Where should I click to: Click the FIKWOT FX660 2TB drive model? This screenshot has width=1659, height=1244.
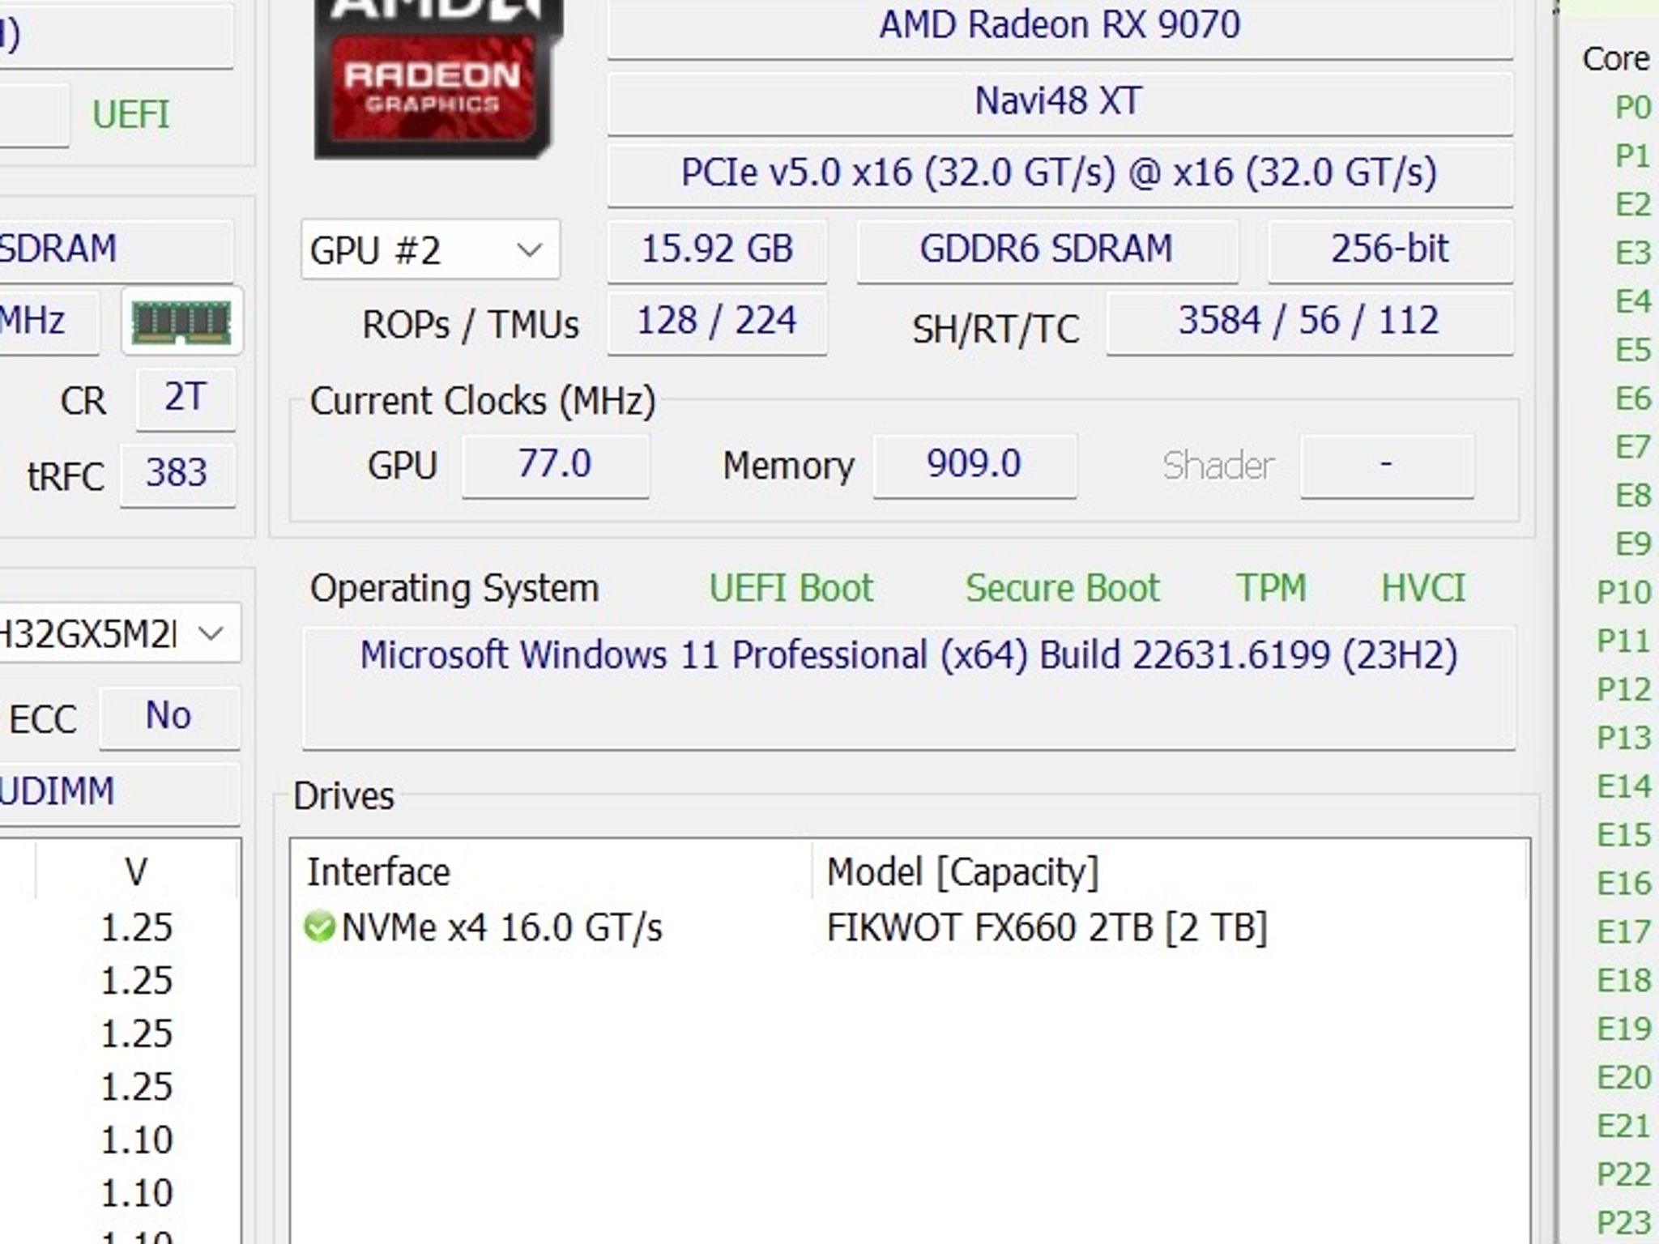(1047, 928)
